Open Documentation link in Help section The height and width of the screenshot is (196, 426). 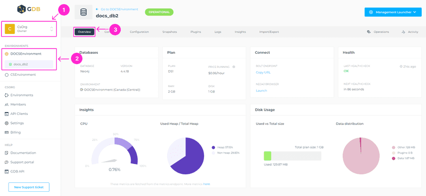(23, 153)
